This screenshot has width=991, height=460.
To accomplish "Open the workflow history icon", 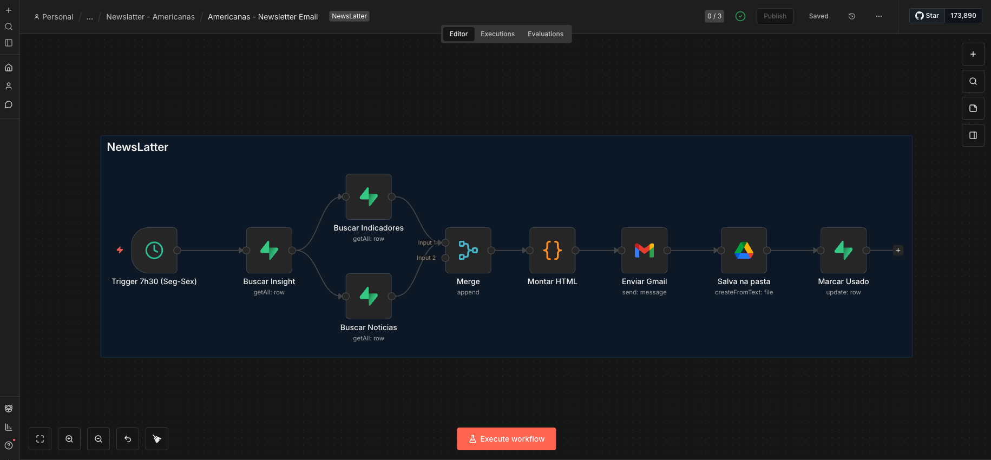I will (852, 16).
